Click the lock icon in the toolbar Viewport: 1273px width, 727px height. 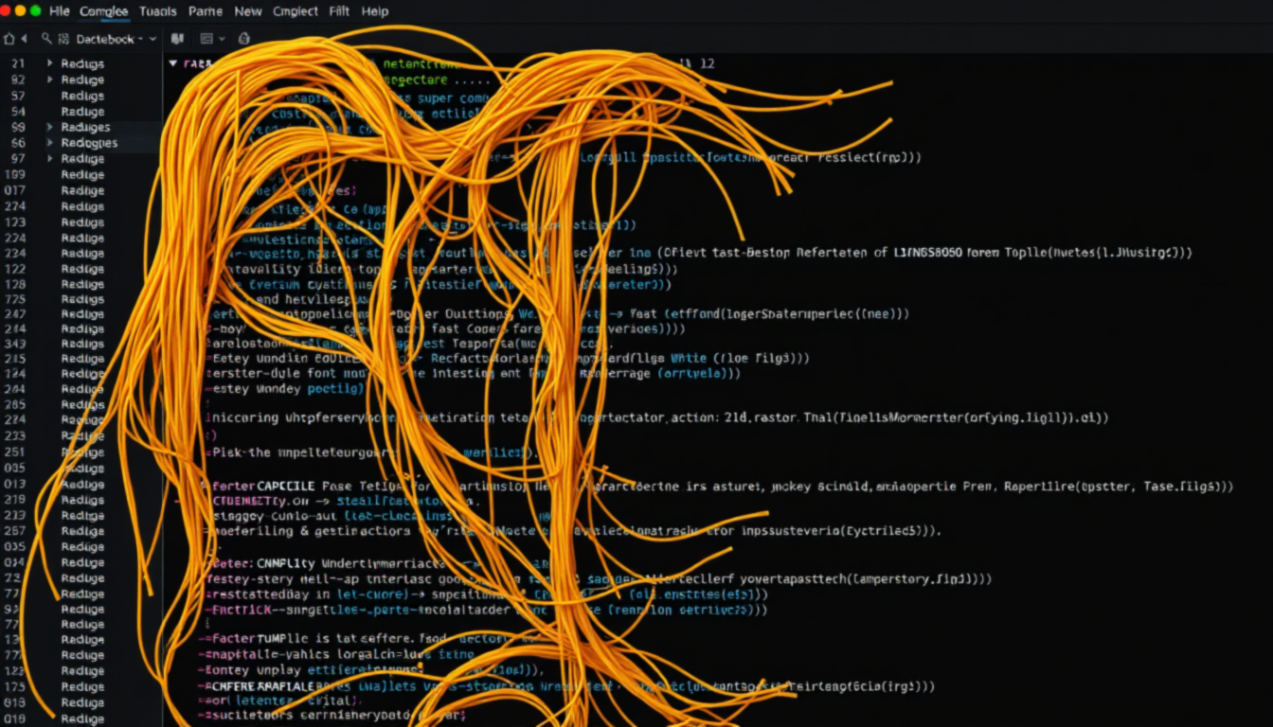point(244,39)
